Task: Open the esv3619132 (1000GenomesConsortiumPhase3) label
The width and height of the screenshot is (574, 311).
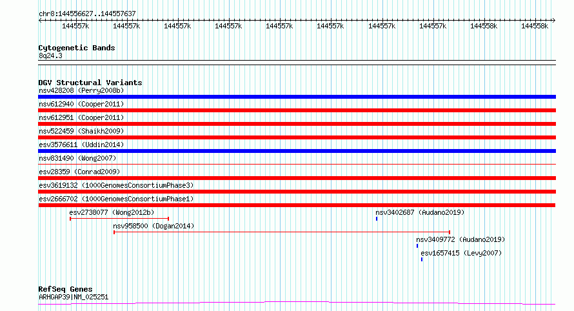Action: point(116,185)
